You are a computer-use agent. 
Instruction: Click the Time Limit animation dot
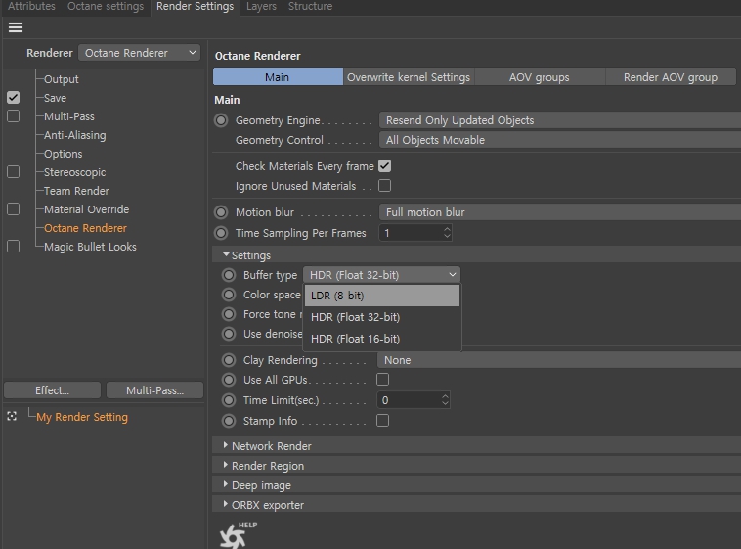coord(229,400)
